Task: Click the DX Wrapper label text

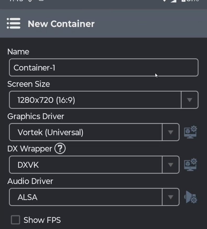Action: tap(30, 149)
